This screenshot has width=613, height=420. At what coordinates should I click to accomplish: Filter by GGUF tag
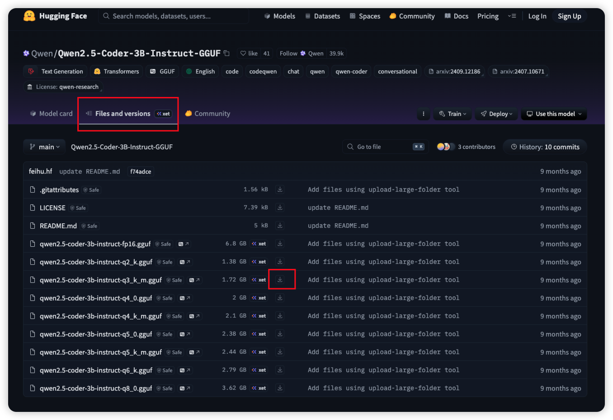[x=162, y=71]
